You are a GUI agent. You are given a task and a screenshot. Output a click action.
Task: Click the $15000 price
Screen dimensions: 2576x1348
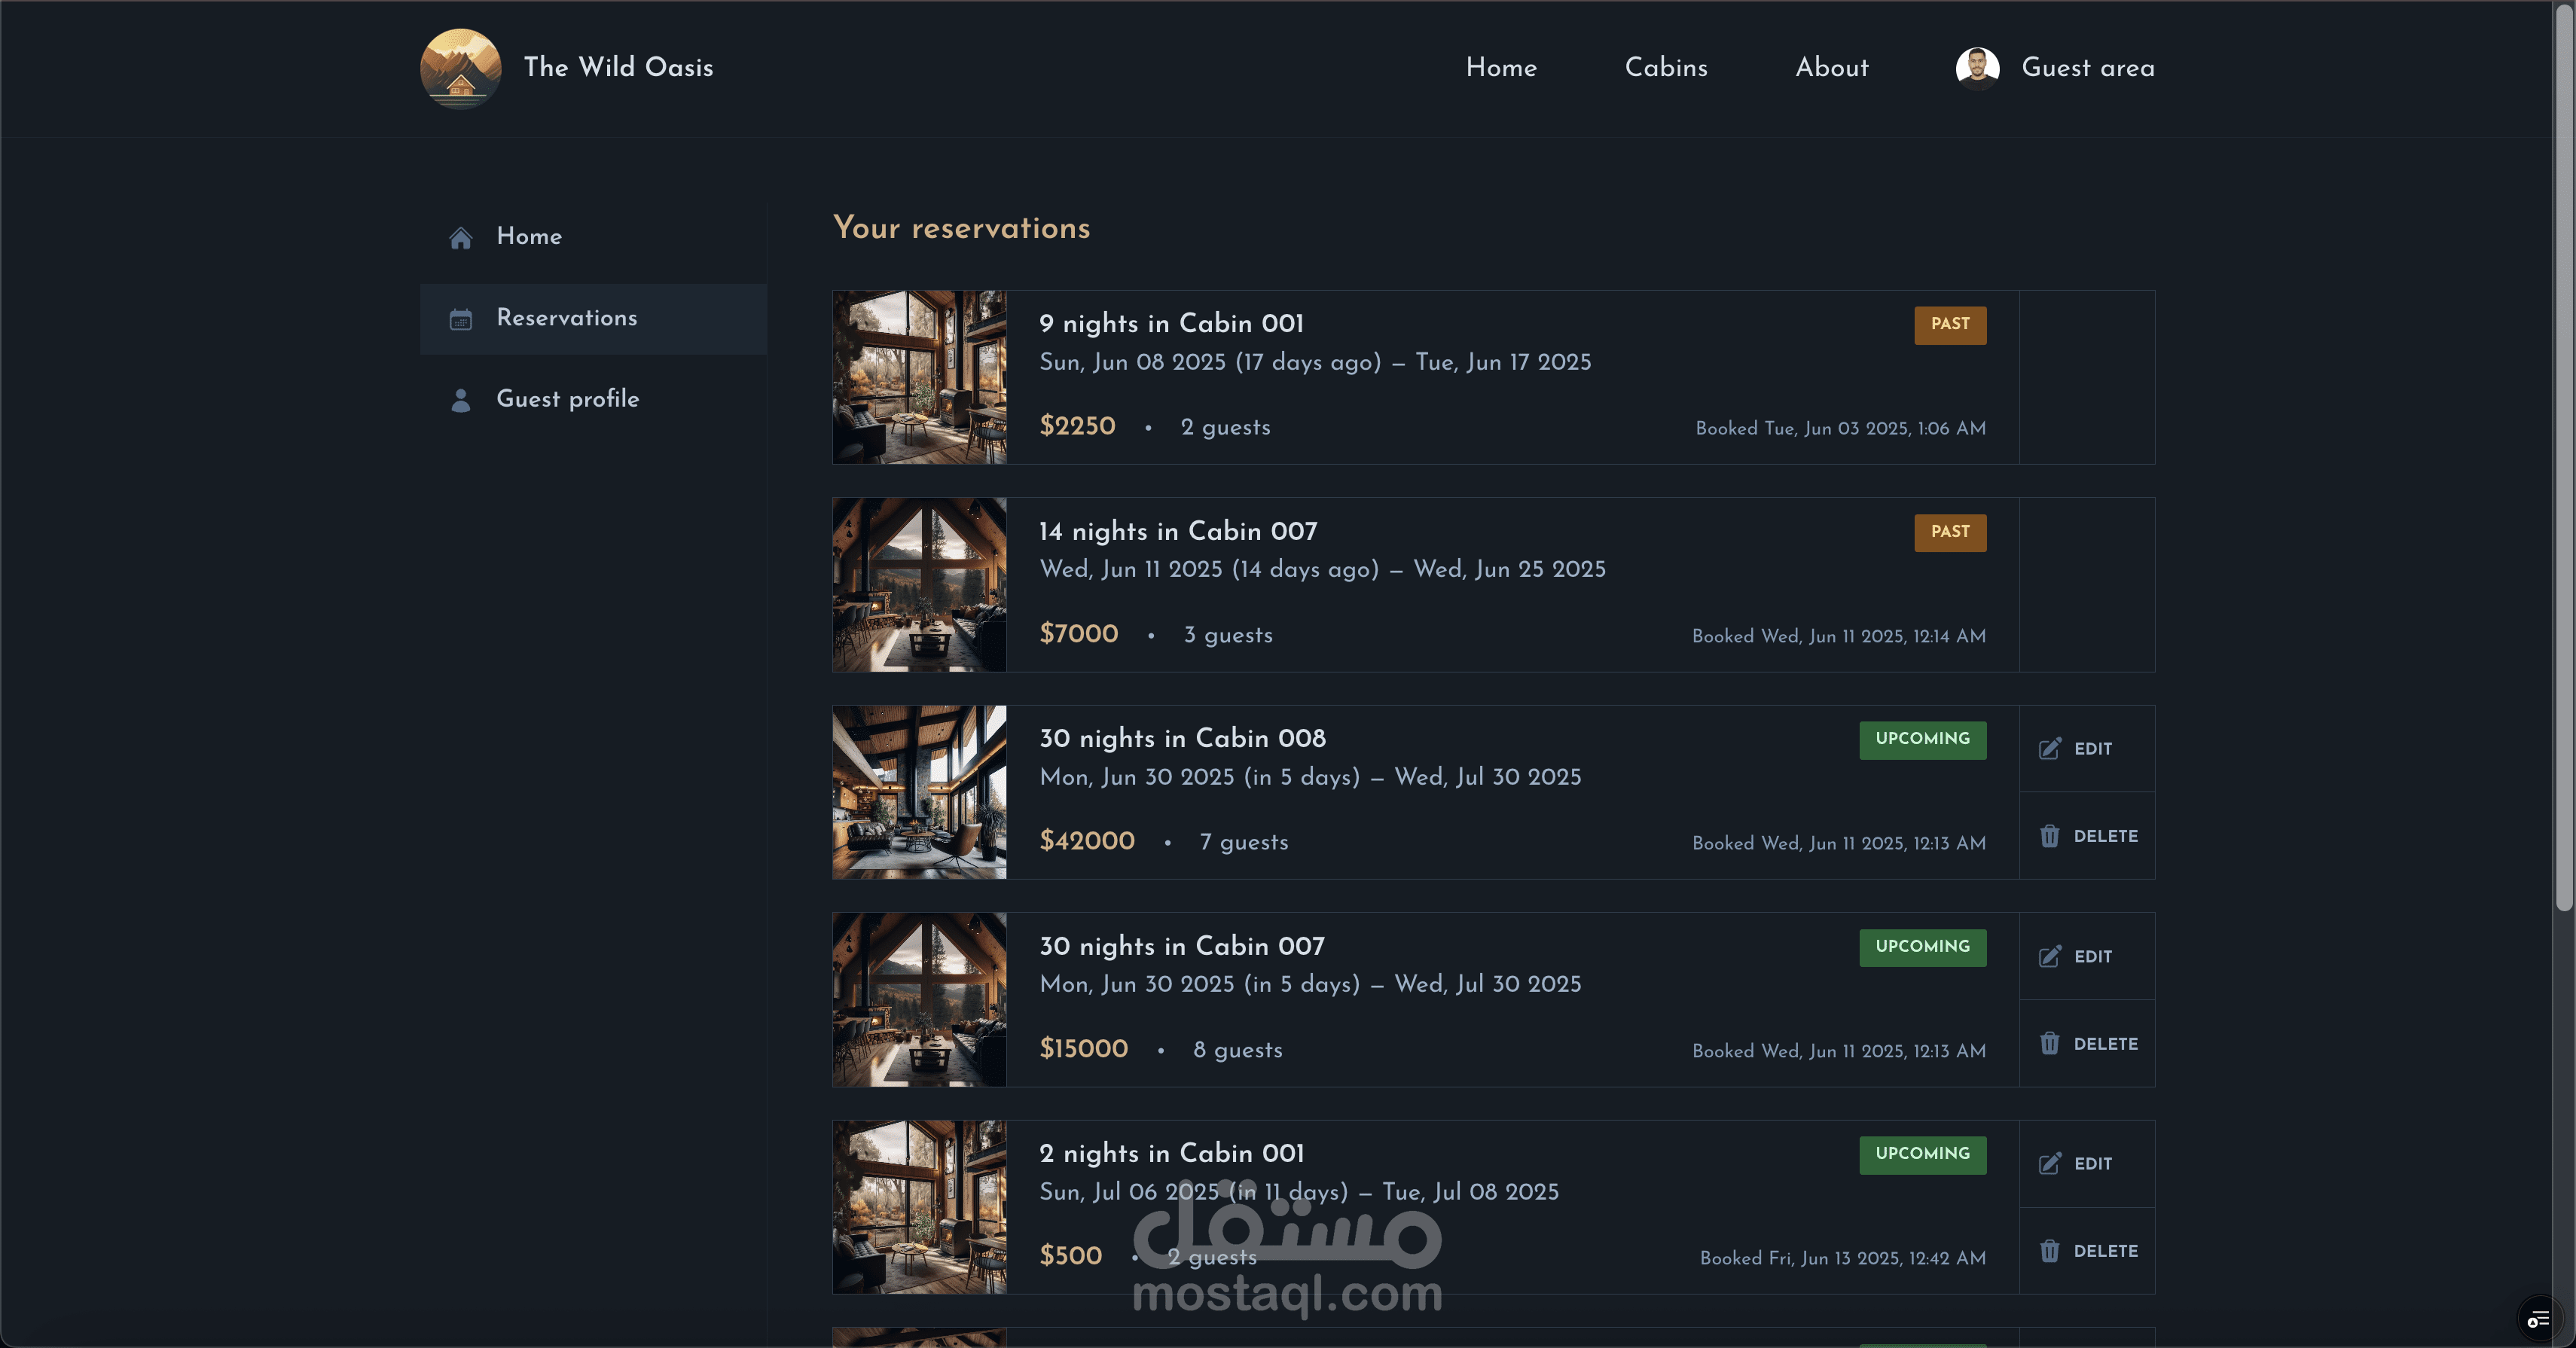point(1083,1049)
